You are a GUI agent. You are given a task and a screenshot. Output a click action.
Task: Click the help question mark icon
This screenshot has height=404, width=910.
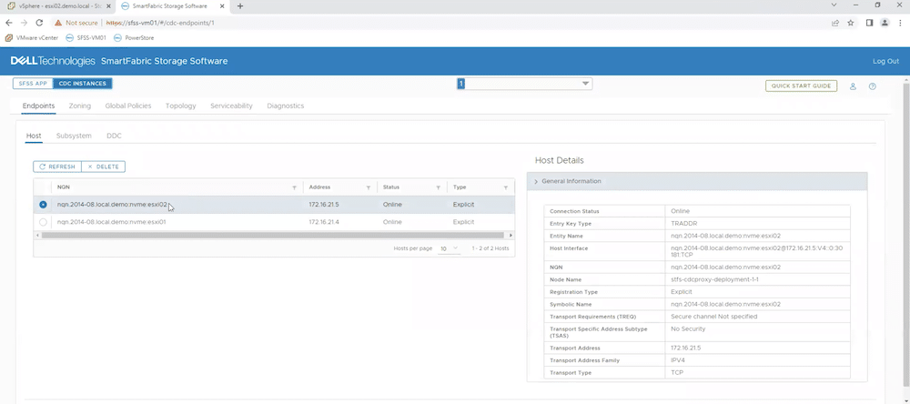[873, 86]
